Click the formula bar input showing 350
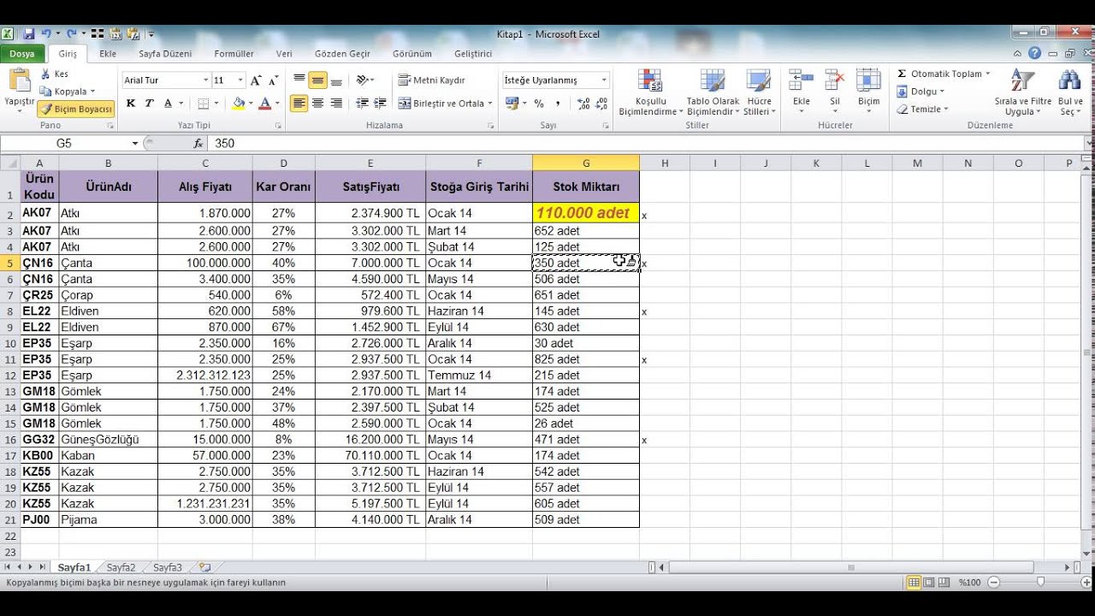The width and height of the screenshot is (1095, 616). click(646, 144)
